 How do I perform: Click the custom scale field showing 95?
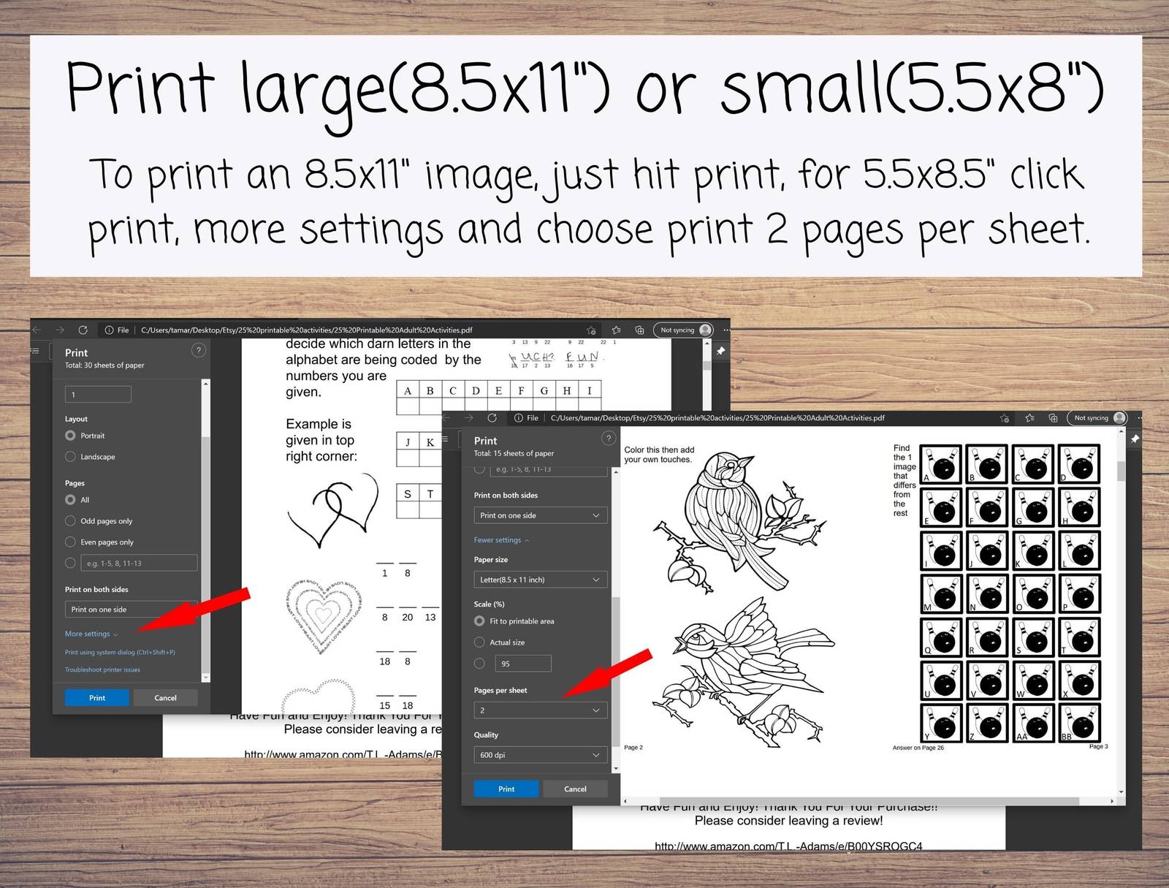click(522, 664)
